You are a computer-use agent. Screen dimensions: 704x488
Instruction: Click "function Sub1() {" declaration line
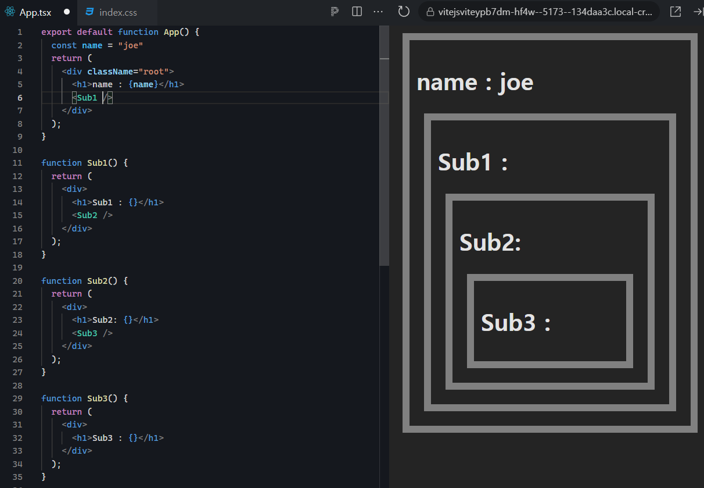coord(84,163)
